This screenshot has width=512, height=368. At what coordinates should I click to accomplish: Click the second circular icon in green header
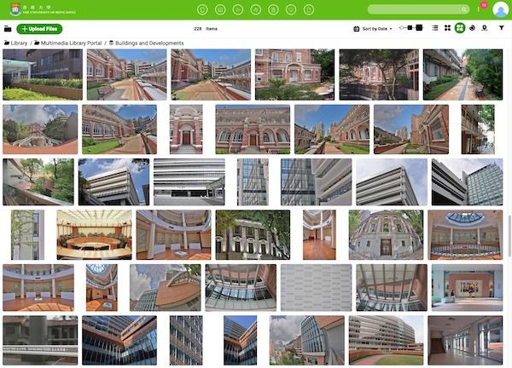(220, 9)
